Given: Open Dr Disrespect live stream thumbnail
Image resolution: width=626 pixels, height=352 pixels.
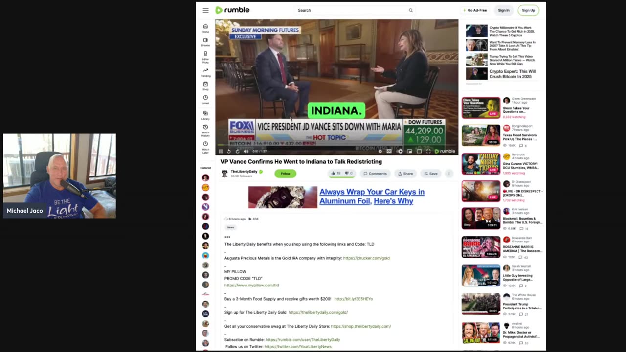Looking at the screenshot, I should tap(481, 191).
